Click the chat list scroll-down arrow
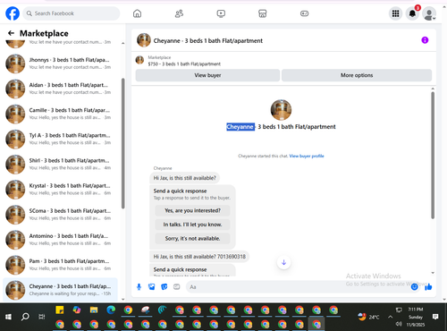The height and width of the screenshot is (331, 447). (x=122, y=299)
